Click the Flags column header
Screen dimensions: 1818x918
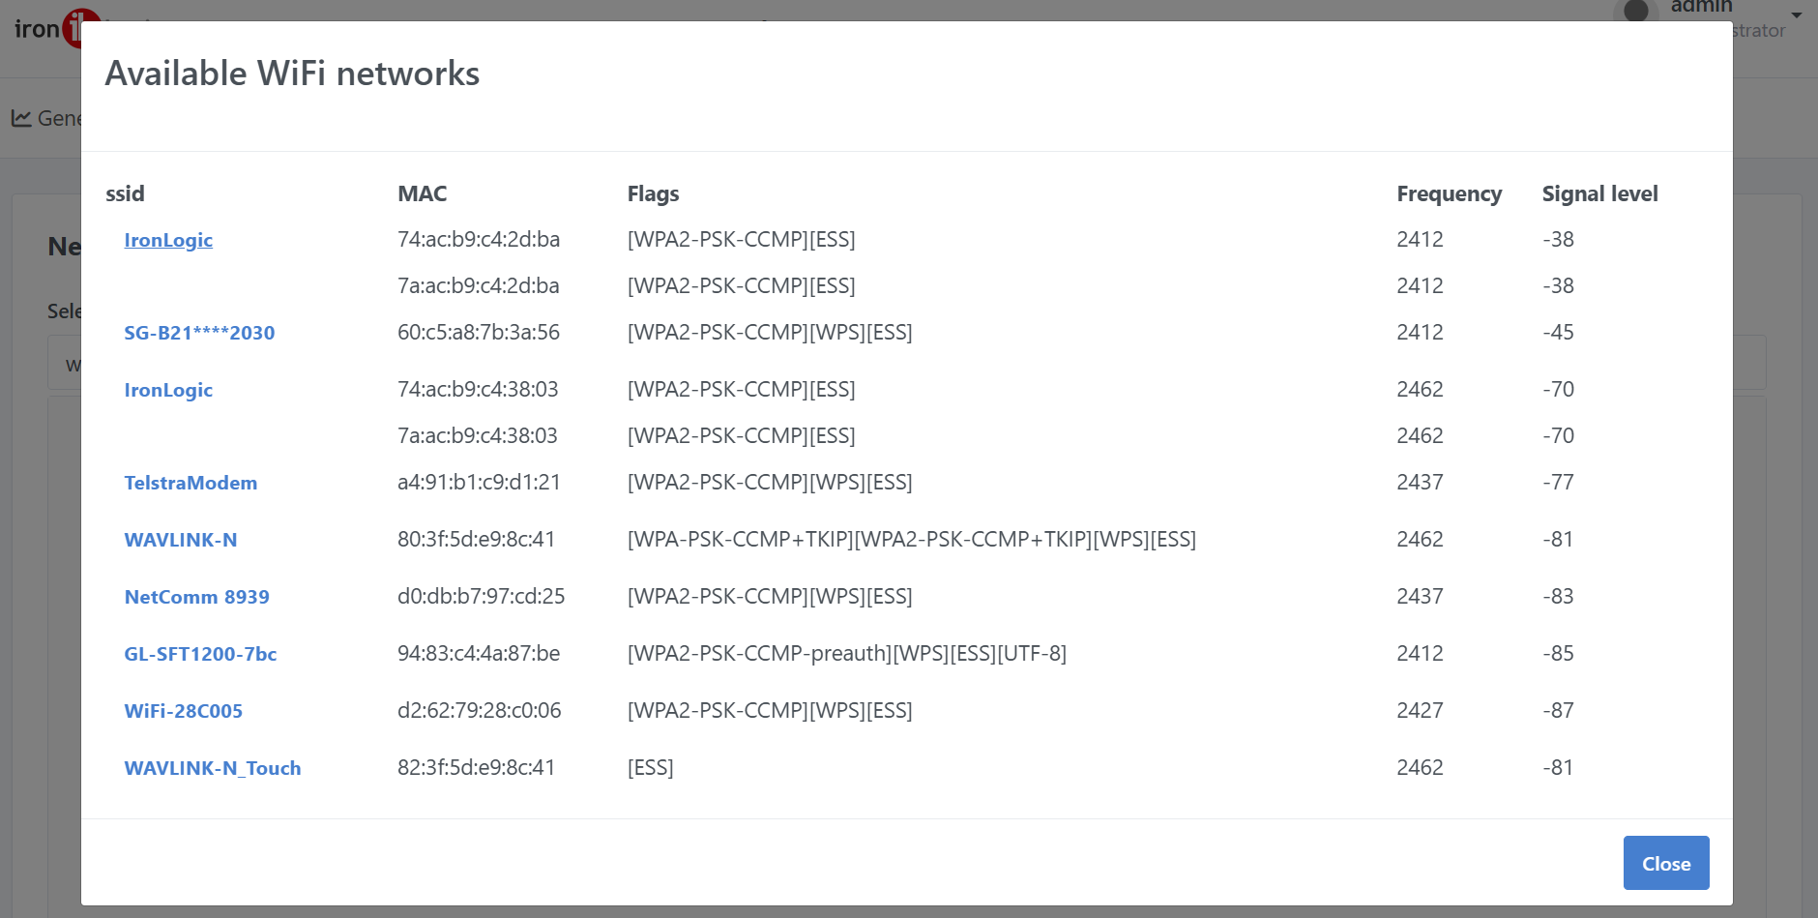point(653,193)
